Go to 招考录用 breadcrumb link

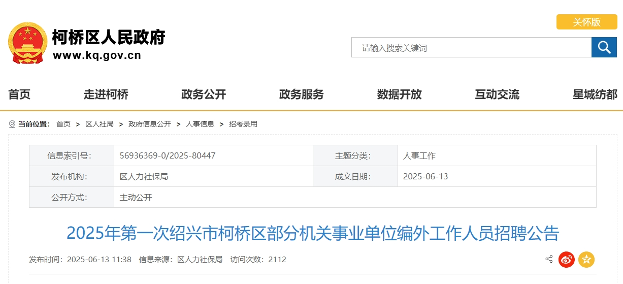[243, 124]
